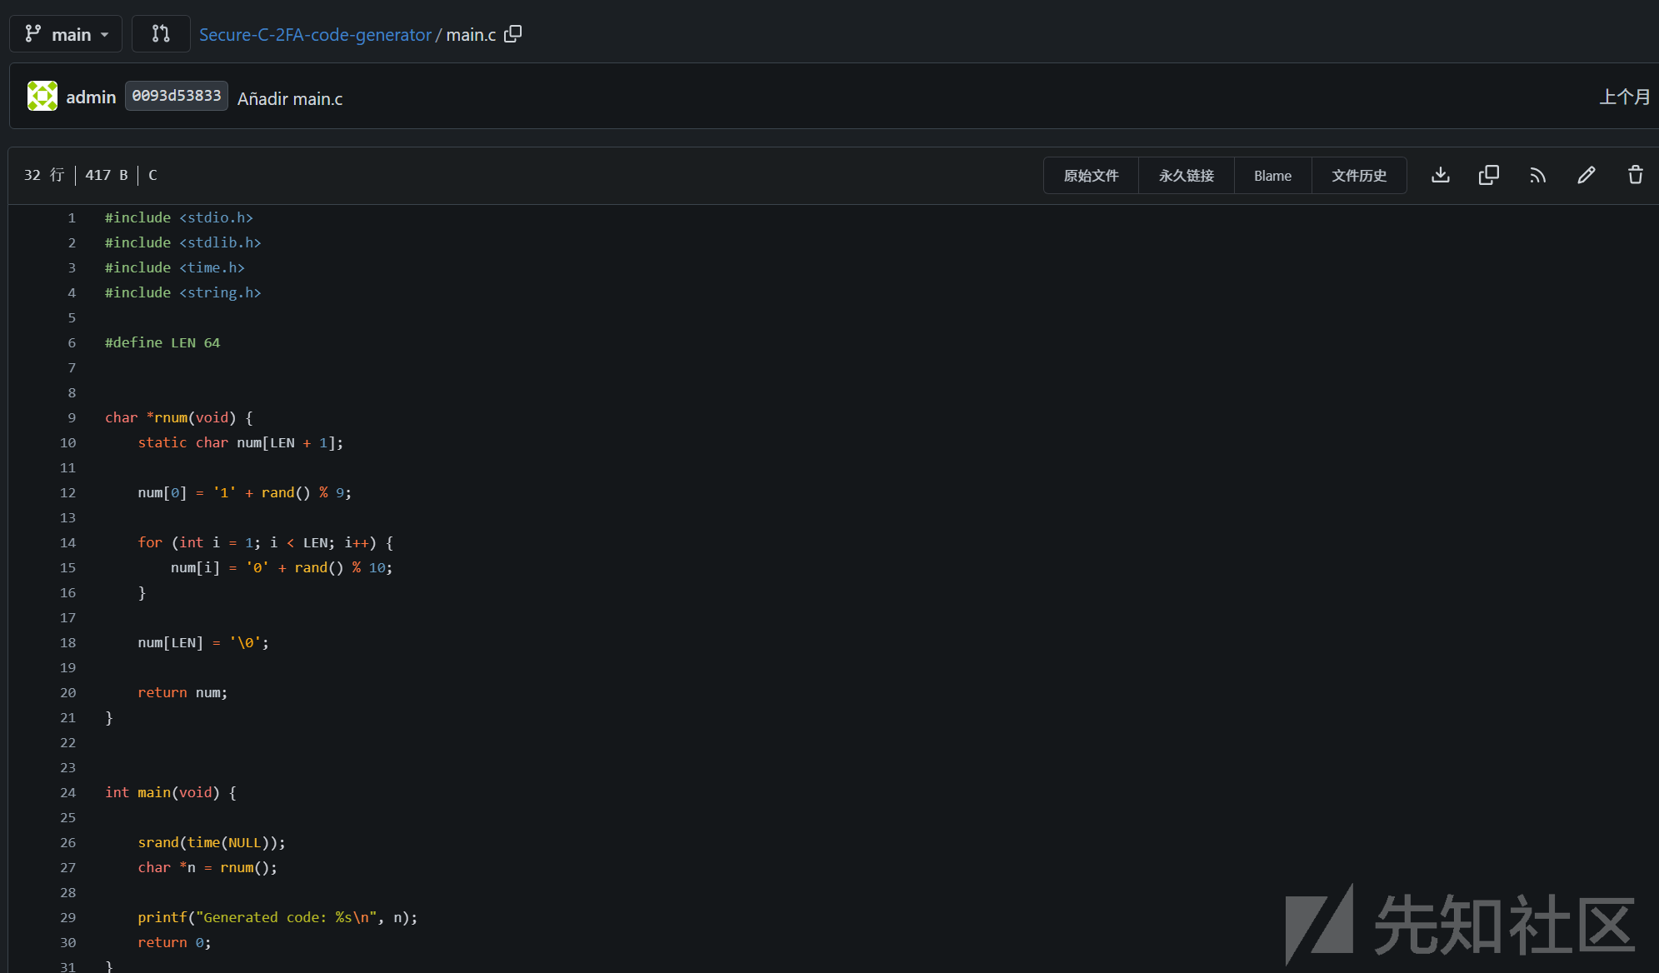The width and height of the screenshot is (1659, 973).
Task: Open admin user profile link
Action: pos(91,97)
